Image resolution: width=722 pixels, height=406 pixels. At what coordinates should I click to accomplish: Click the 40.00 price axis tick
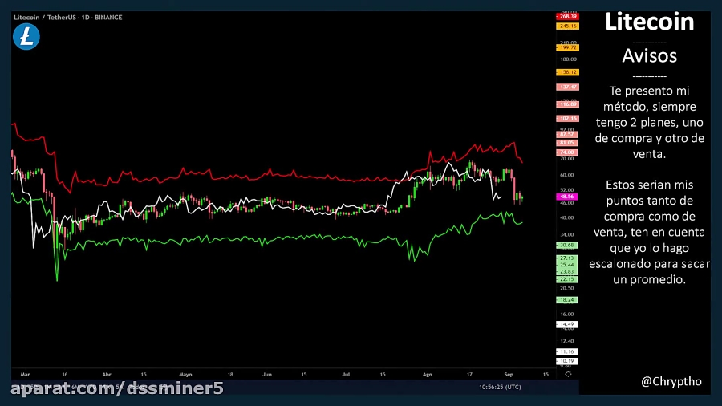[567, 217]
